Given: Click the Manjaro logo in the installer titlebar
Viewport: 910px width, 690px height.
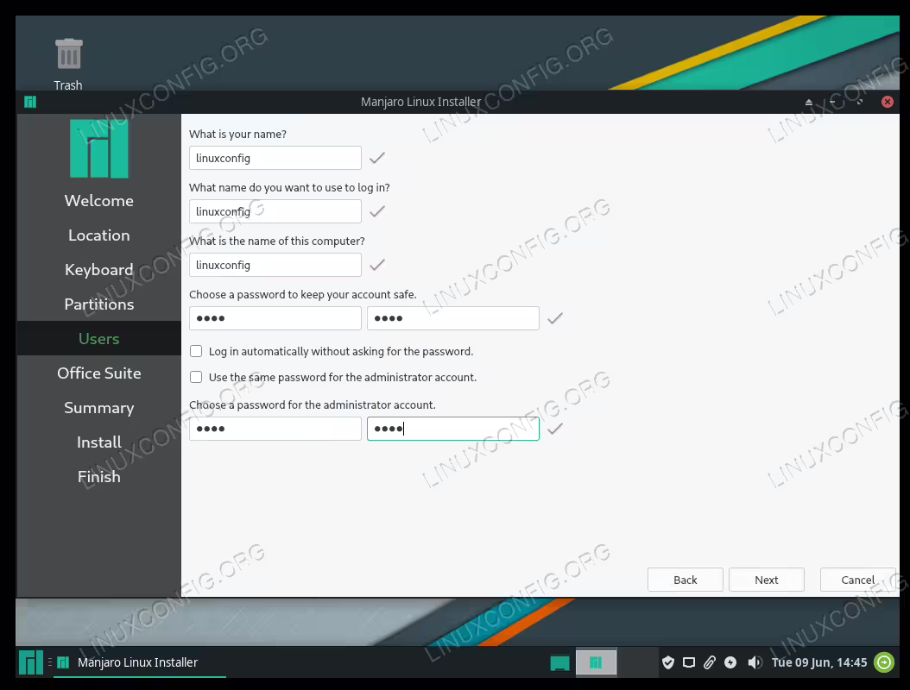Looking at the screenshot, I should tap(30, 102).
